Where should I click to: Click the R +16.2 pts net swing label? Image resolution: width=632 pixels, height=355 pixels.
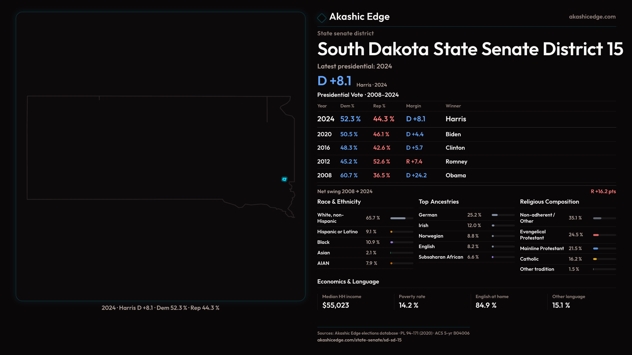(x=603, y=191)
